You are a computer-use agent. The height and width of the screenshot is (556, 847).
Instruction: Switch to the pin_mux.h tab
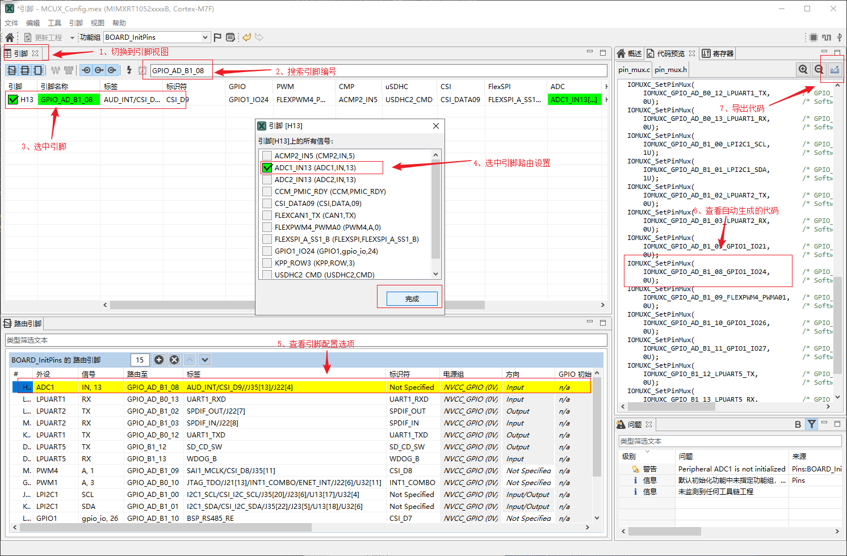[670, 70]
